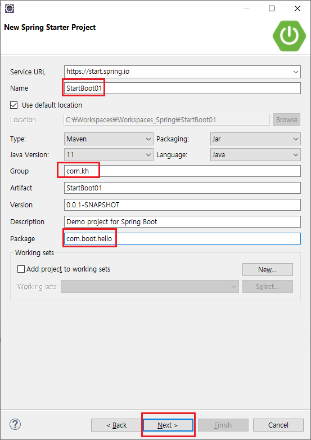
Task: Click the Select... working sets button
Action: point(268,287)
